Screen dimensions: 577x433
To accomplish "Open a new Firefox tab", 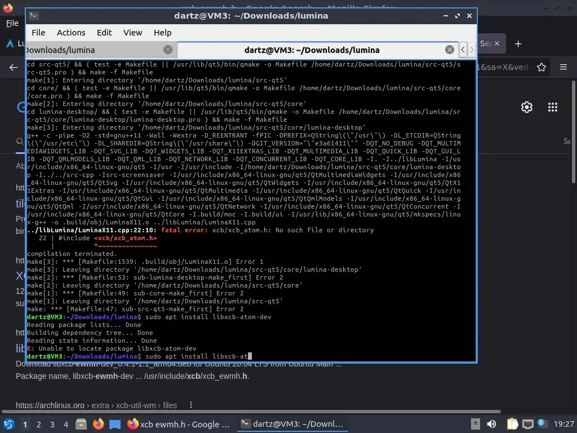I will [x=518, y=44].
